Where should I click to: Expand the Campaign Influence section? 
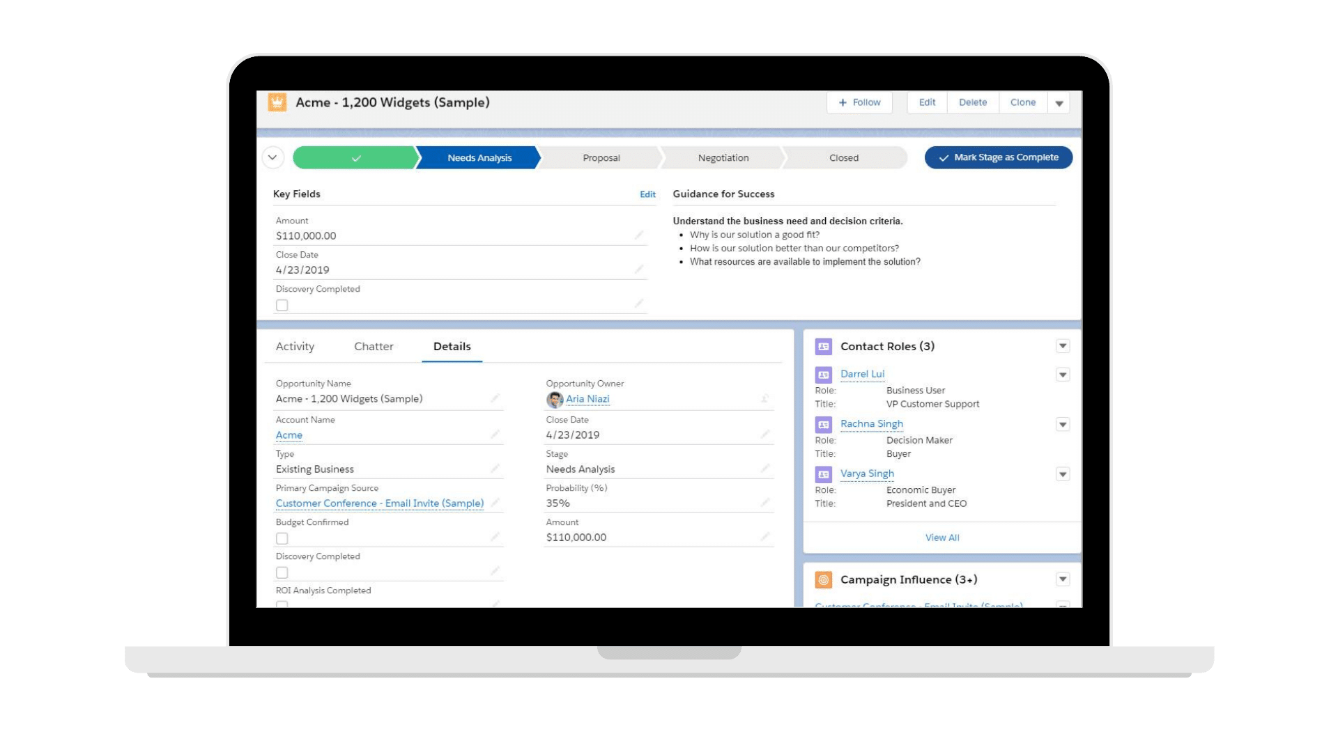click(x=1063, y=579)
